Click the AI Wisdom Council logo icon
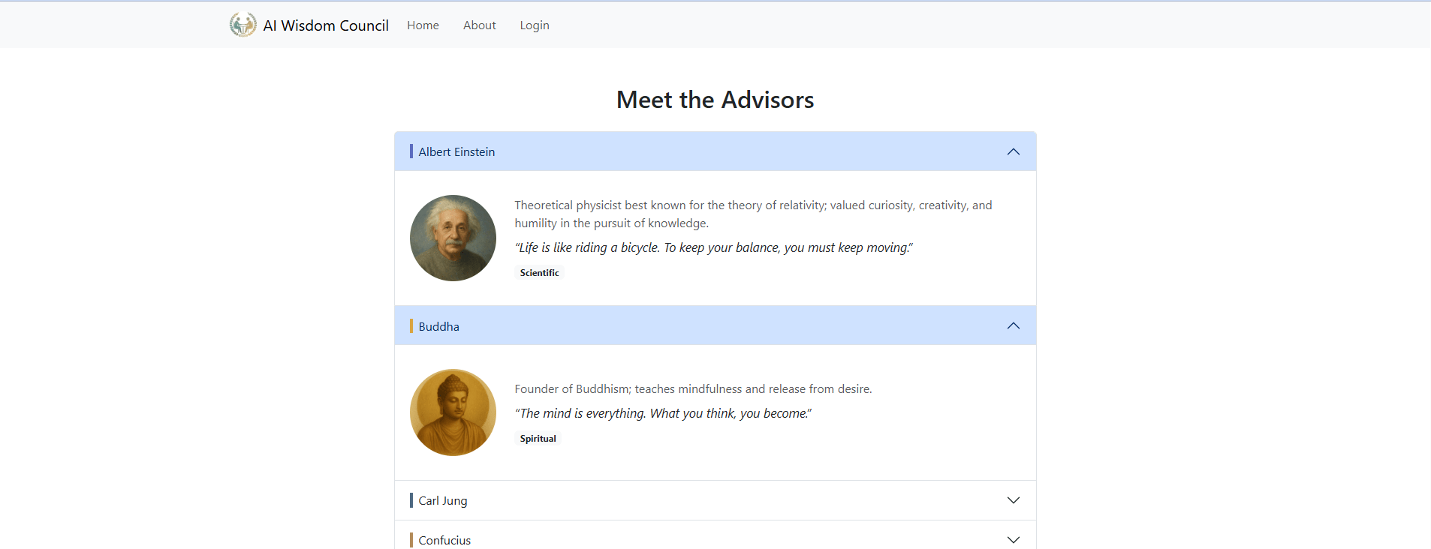 [243, 25]
